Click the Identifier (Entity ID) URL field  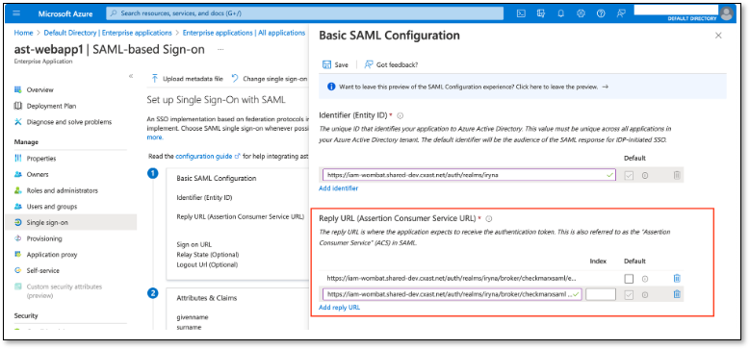[x=469, y=175]
